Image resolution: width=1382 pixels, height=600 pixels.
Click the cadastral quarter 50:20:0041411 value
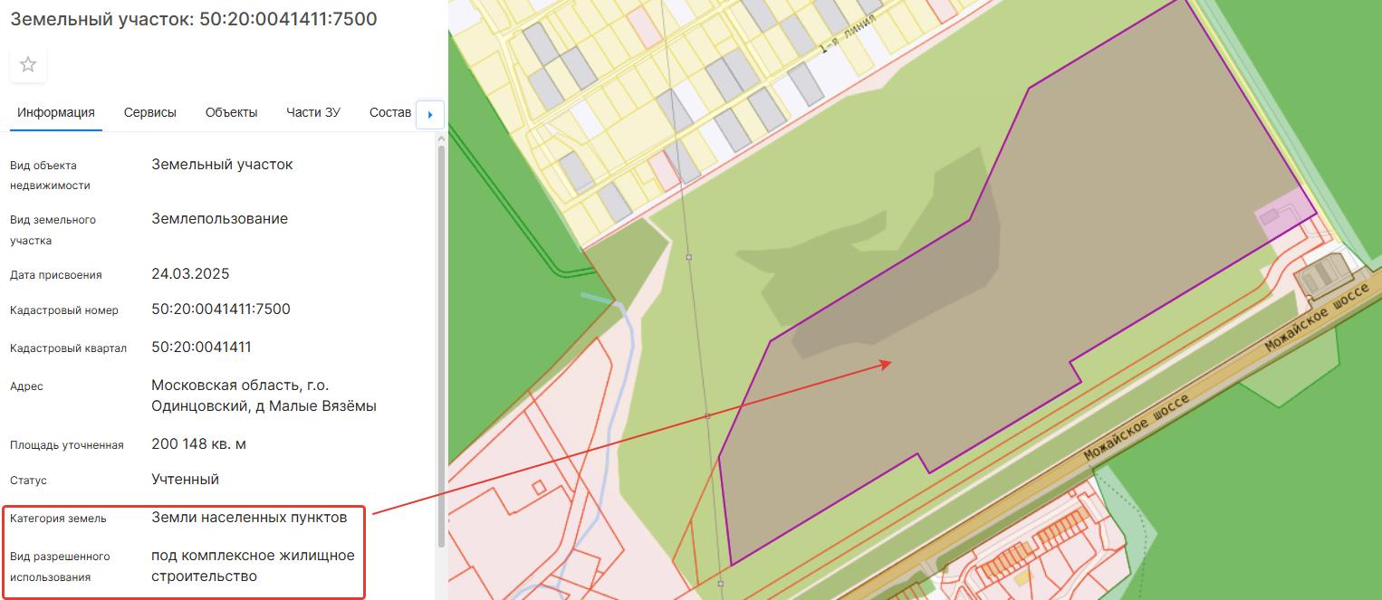tap(201, 348)
